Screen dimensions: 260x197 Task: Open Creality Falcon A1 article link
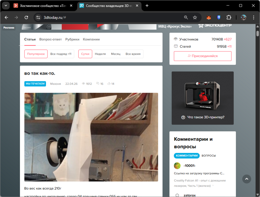[200, 183]
